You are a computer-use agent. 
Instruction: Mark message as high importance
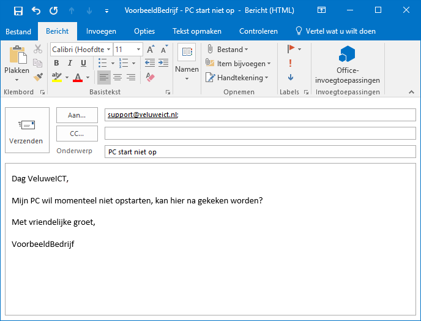tap(290, 63)
